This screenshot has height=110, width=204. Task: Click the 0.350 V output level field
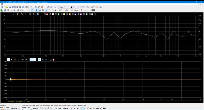(x=65, y=108)
